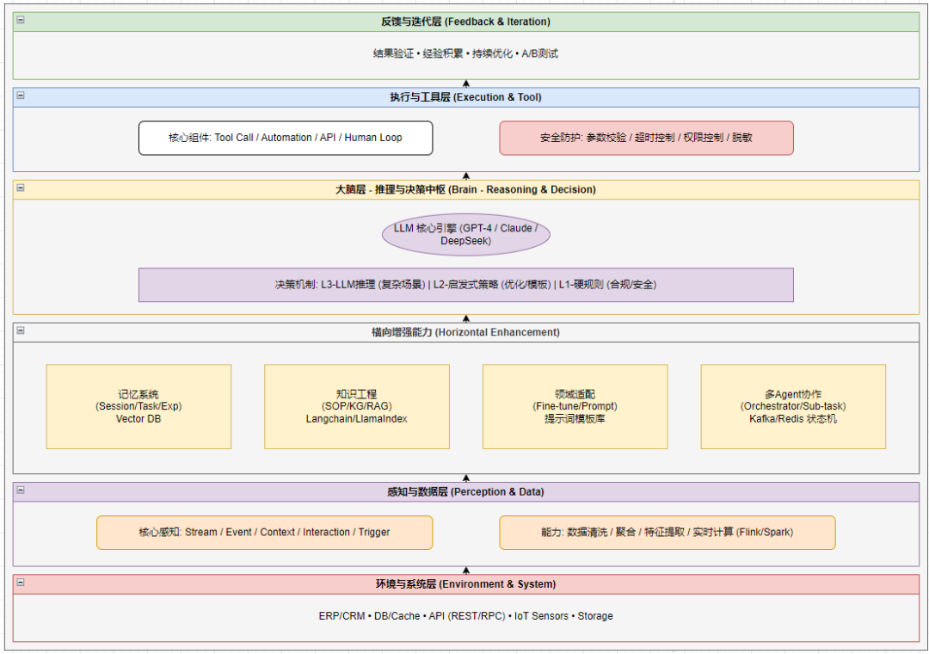Click the A/B testing feedback text line
Screen dimensions: 929x654
point(465,53)
